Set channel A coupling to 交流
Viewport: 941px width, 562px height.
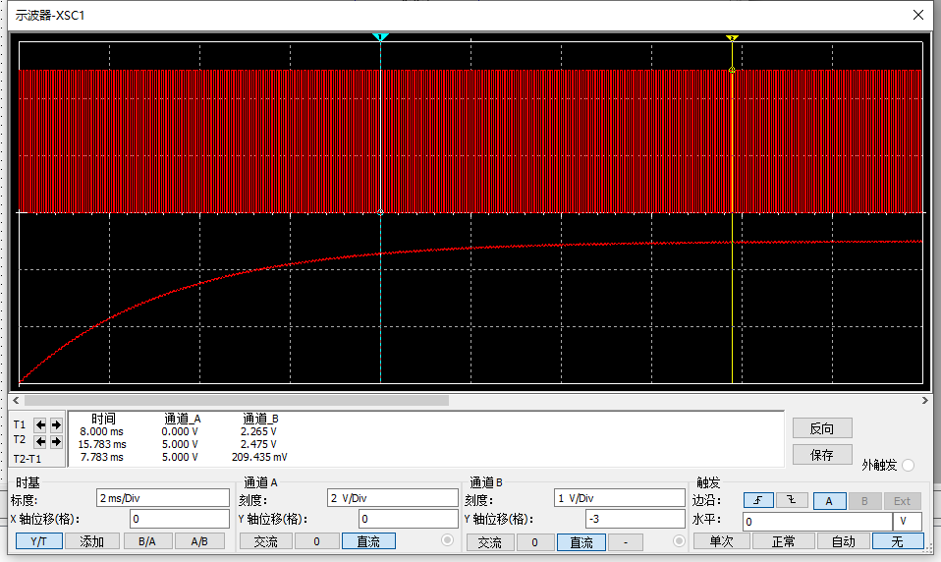click(x=266, y=541)
